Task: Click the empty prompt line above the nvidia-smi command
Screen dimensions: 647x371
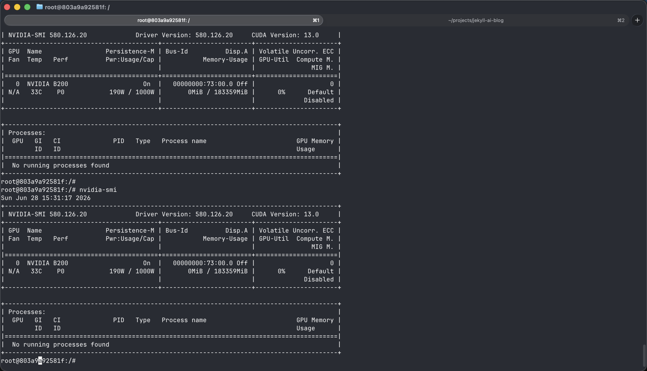Action: (x=38, y=182)
